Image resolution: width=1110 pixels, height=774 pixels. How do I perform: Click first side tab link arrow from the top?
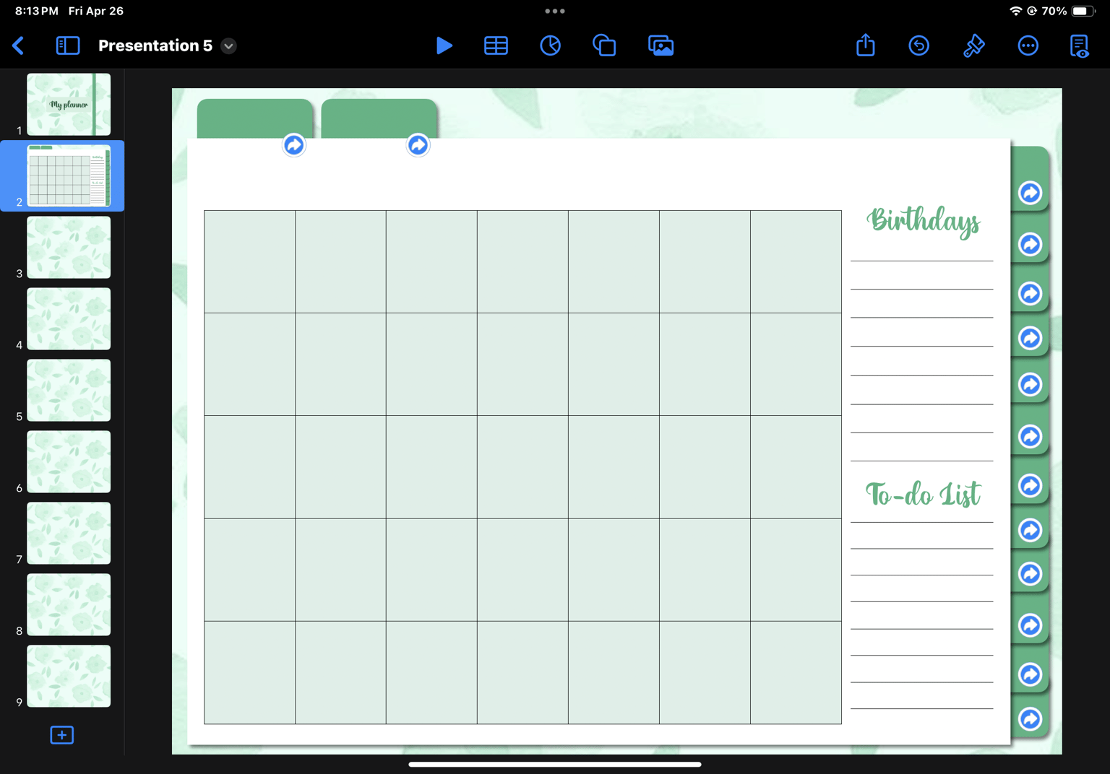click(x=1030, y=193)
